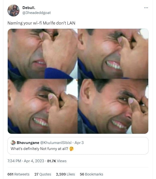Screen dimensions: 156x179
Task: Open the Bhovungane display name
Action: 27,143
